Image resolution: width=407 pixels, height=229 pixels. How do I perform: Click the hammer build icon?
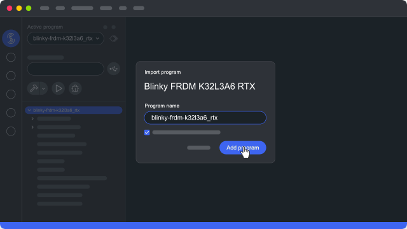[x=34, y=88]
